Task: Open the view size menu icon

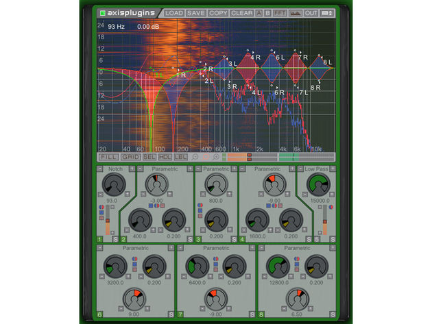Action: click(327, 13)
